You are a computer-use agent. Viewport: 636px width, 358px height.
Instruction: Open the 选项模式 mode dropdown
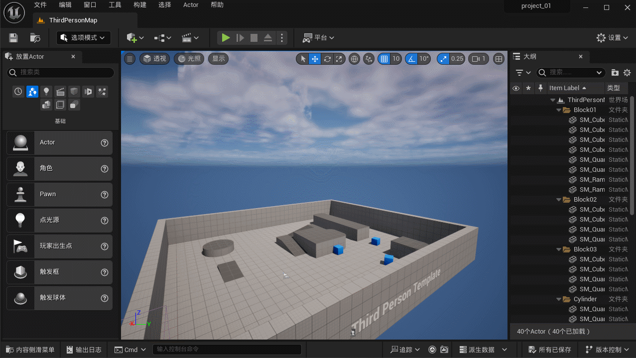click(83, 38)
